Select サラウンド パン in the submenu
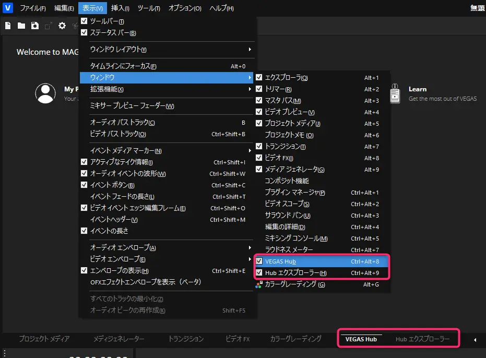This screenshot has height=358, width=486. coord(322,215)
